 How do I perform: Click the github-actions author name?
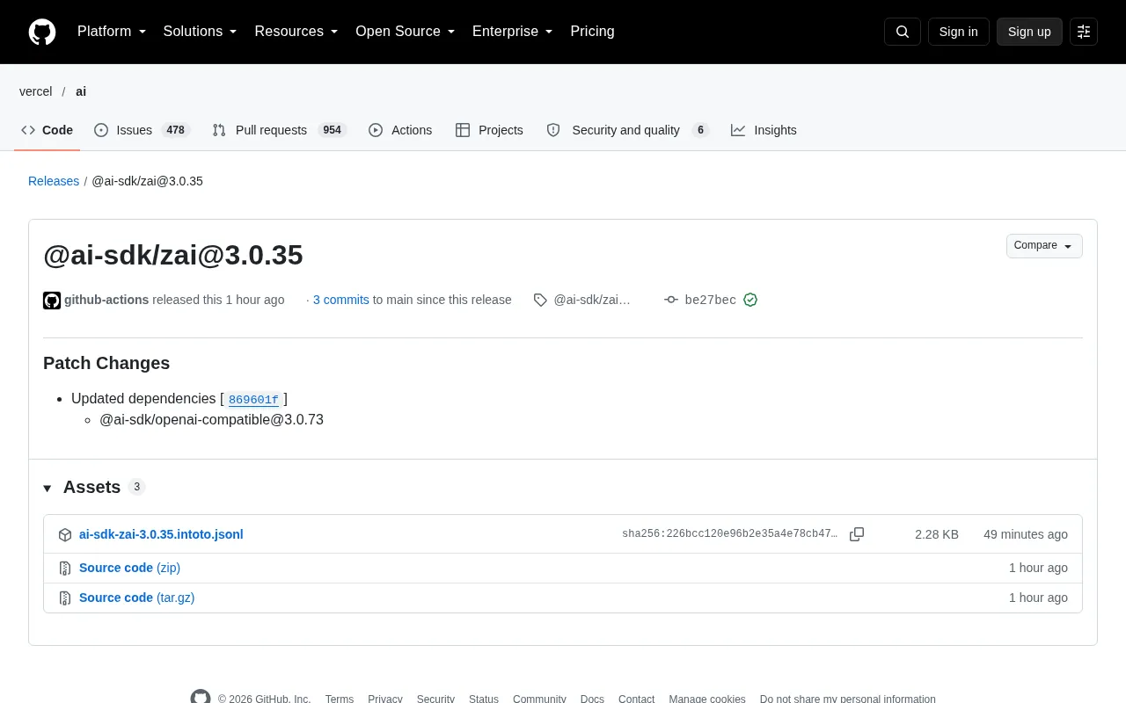click(106, 300)
